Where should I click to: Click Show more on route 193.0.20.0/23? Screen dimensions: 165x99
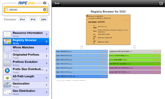[x=104, y=68]
